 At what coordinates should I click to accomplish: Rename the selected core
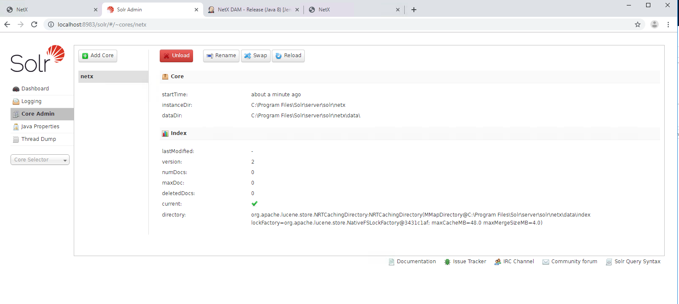(x=221, y=56)
